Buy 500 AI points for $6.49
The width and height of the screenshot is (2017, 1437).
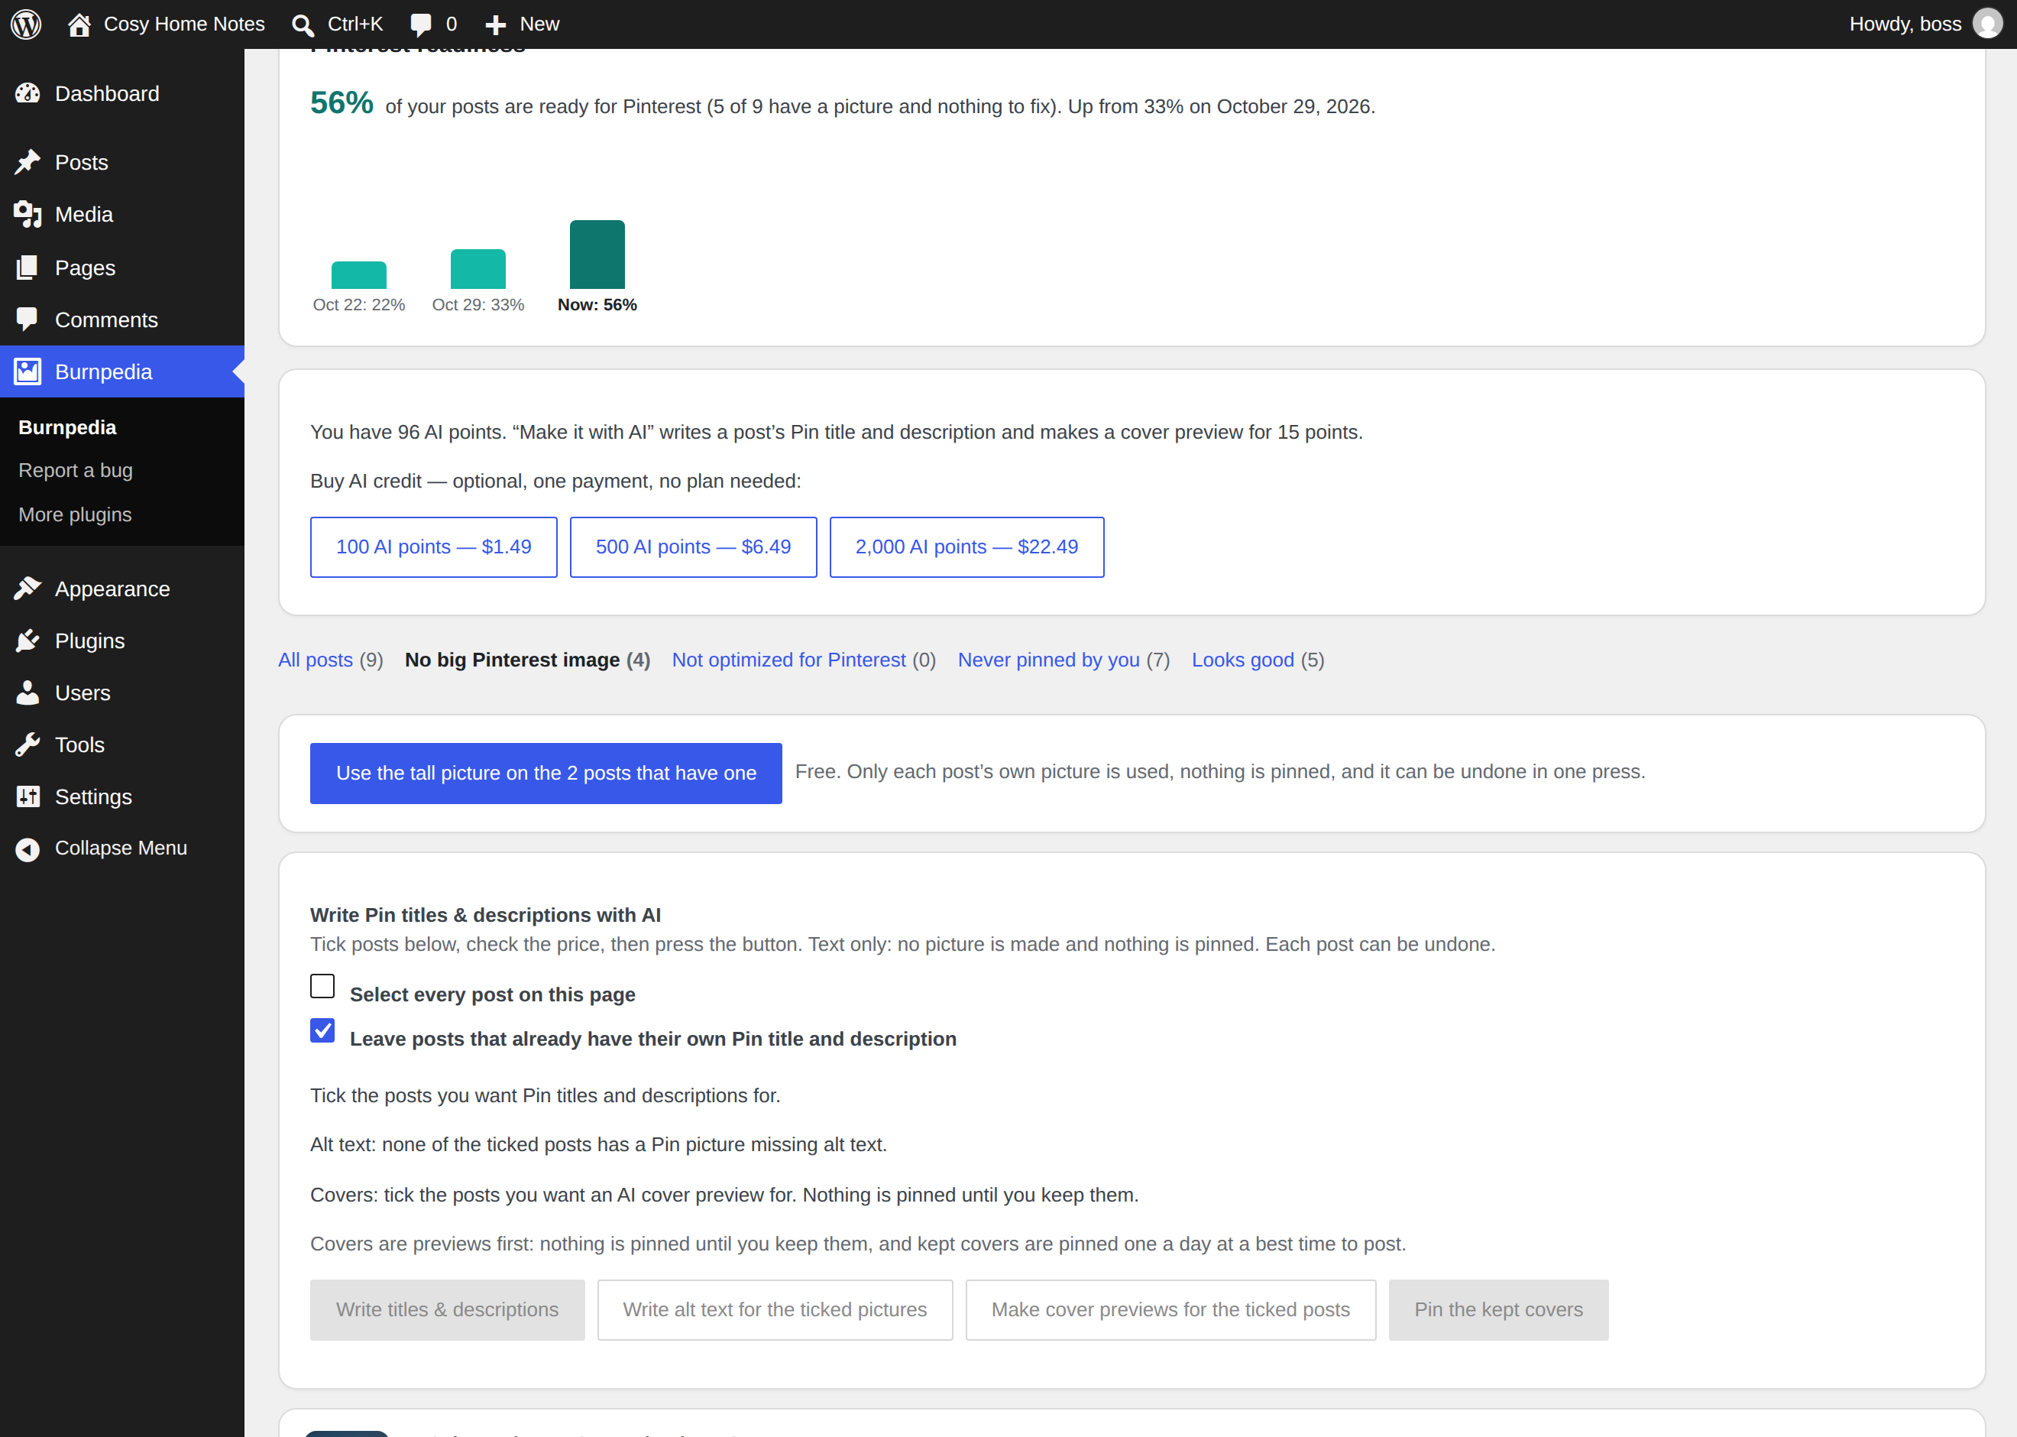[693, 547]
